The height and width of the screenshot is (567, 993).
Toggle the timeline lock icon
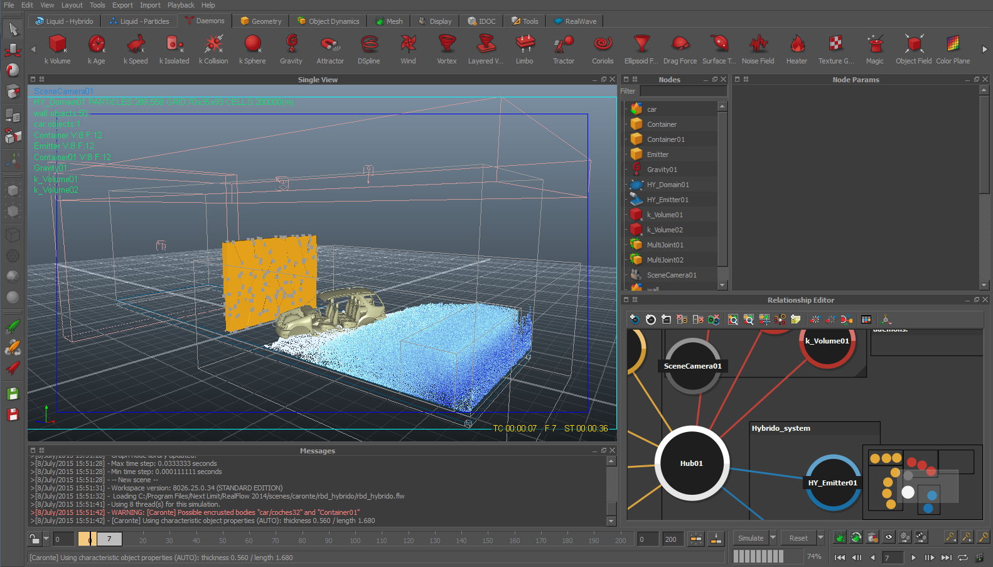35,539
